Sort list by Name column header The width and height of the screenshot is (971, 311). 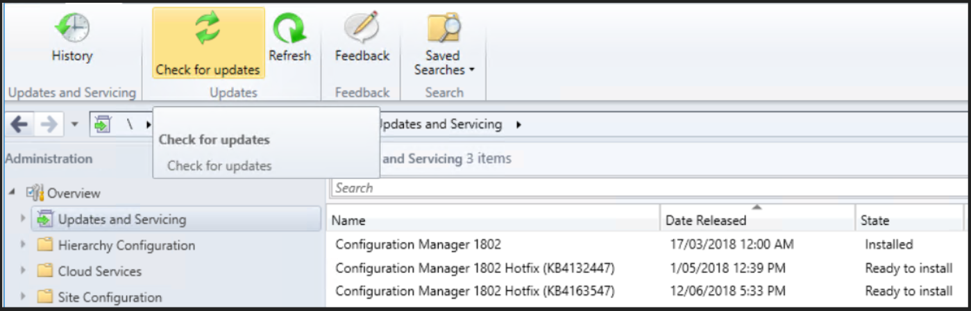click(493, 219)
